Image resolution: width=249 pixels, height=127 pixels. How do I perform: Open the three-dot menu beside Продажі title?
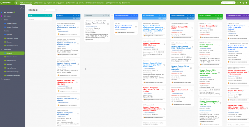coord(40,10)
